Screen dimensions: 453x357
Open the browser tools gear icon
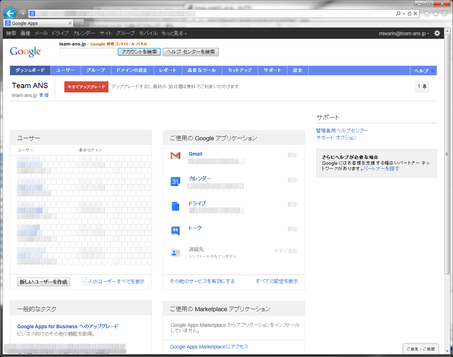444,13
